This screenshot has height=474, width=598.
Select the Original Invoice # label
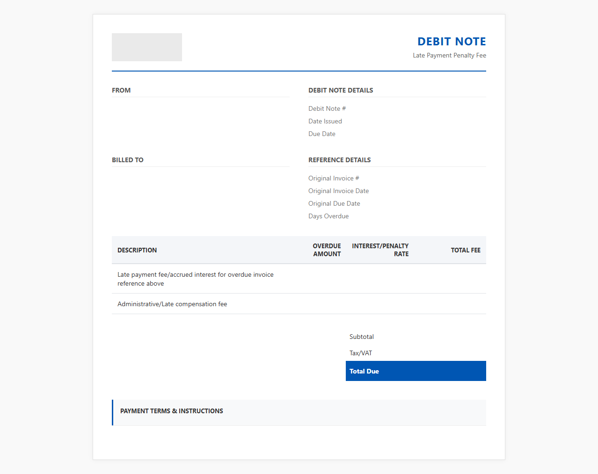334,178
